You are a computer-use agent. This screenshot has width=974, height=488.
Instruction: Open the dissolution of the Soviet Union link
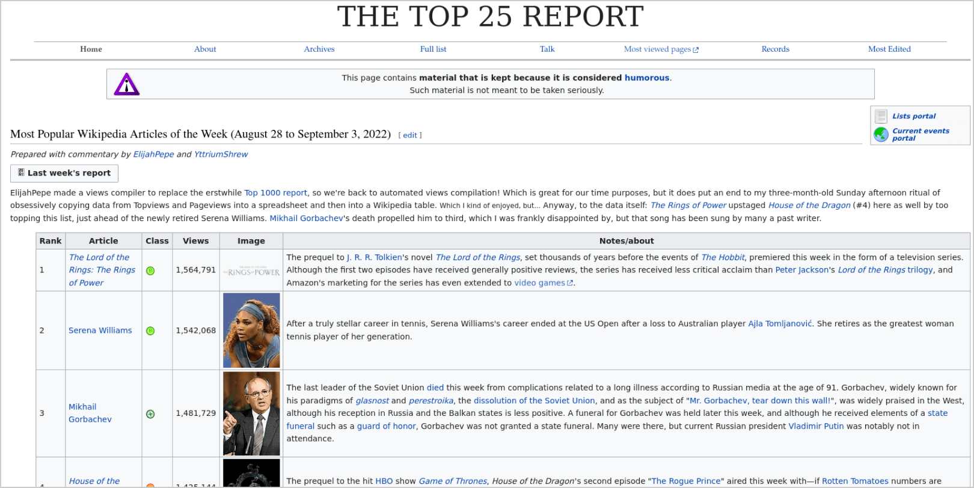(x=534, y=401)
